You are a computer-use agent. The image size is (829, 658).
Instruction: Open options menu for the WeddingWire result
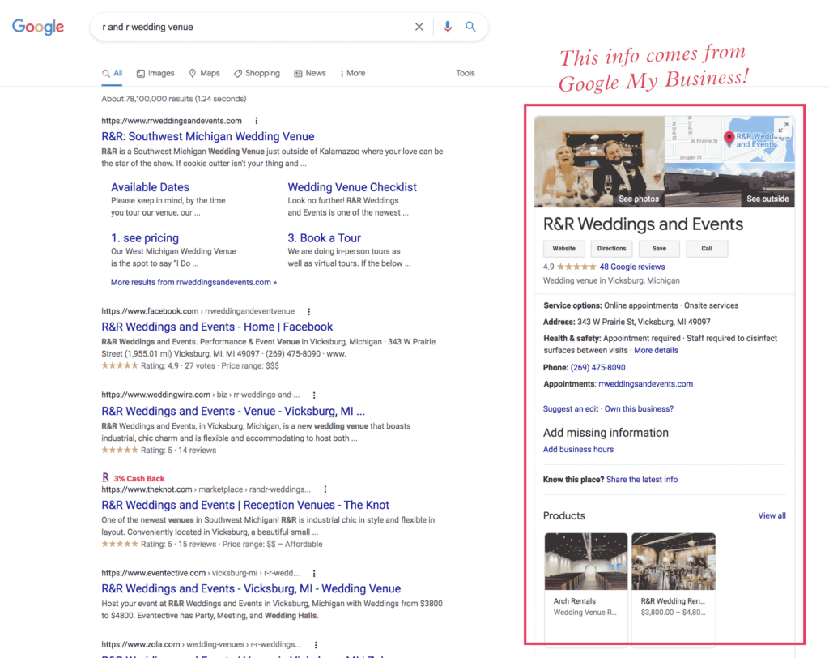click(x=314, y=395)
